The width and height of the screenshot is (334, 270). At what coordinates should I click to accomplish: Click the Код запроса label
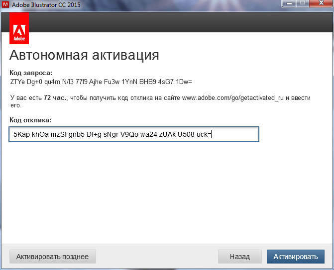click(x=31, y=73)
